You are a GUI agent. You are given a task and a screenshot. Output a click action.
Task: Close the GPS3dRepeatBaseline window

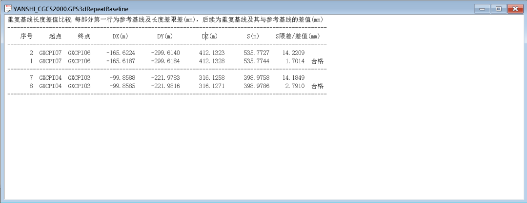click(x=515, y=9)
